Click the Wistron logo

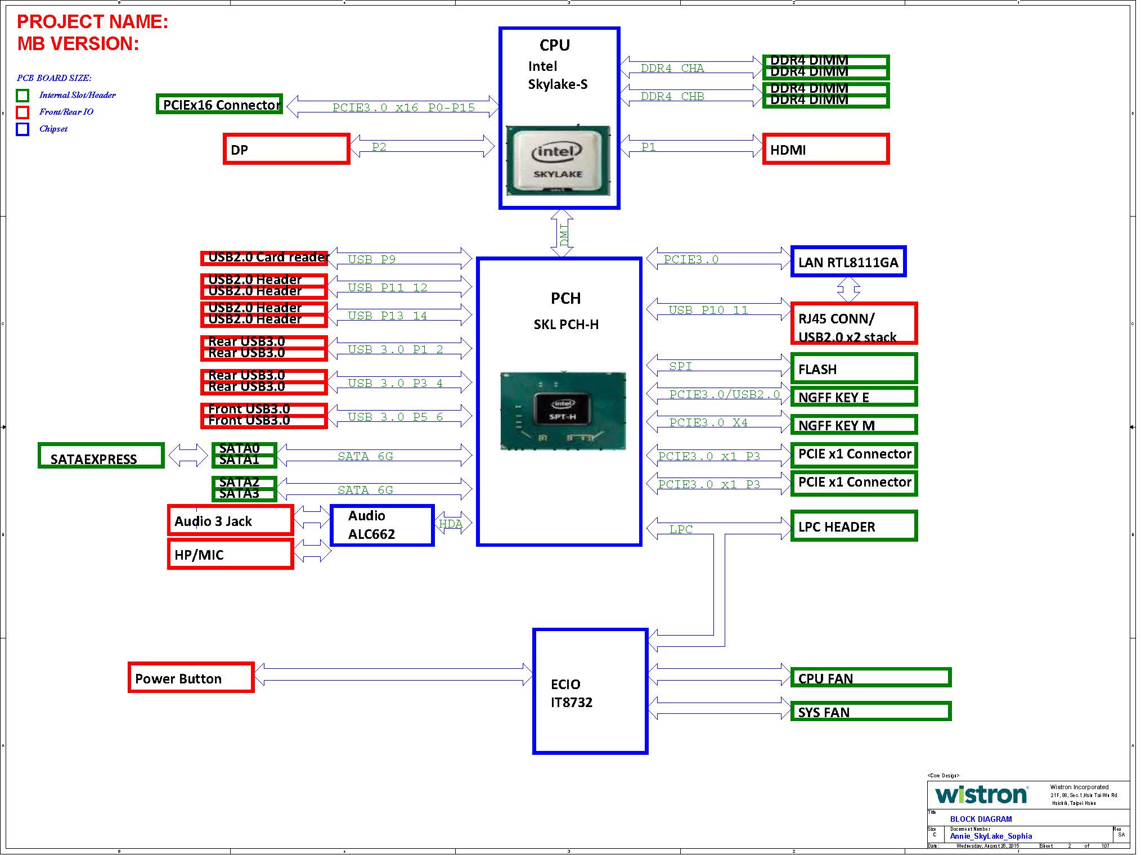point(981,795)
